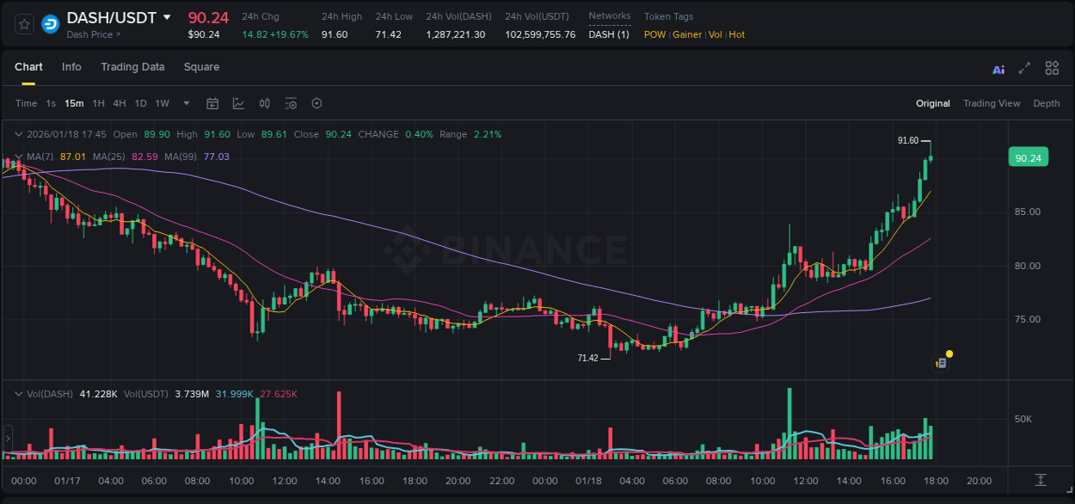
Task: Click the news notification icon on chart
Action: coord(940,361)
